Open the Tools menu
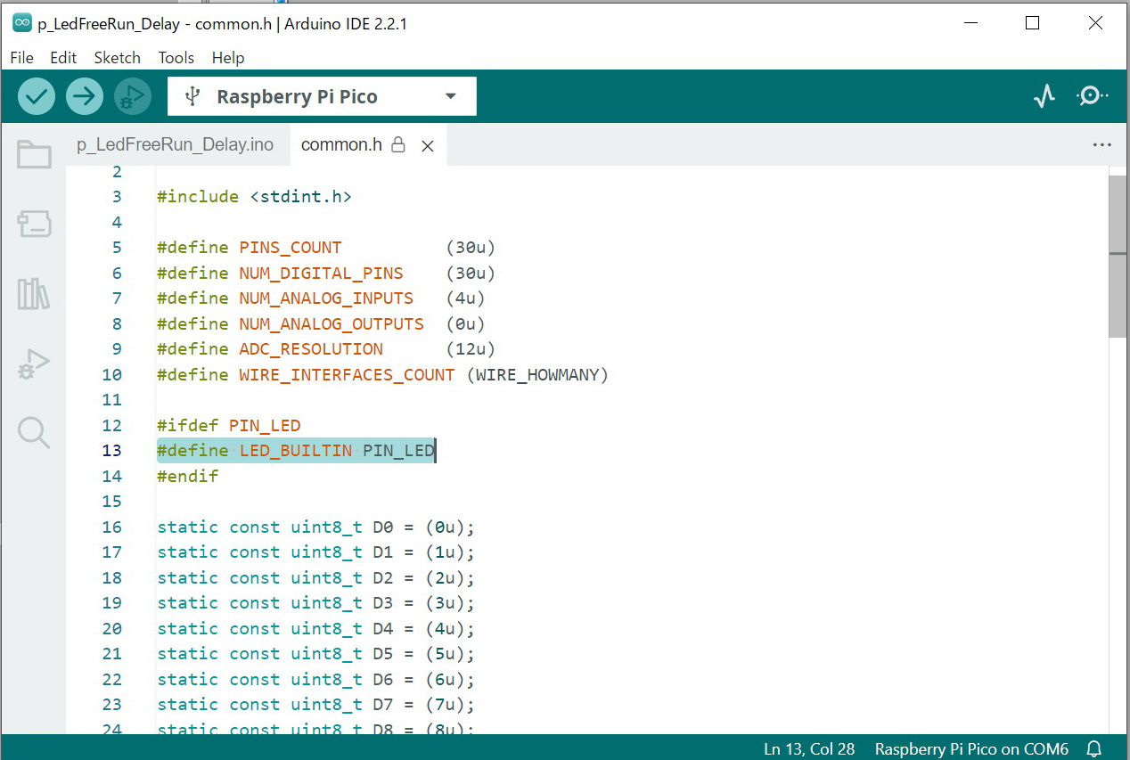Image resolution: width=1130 pixels, height=760 pixels. click(176, 58)
